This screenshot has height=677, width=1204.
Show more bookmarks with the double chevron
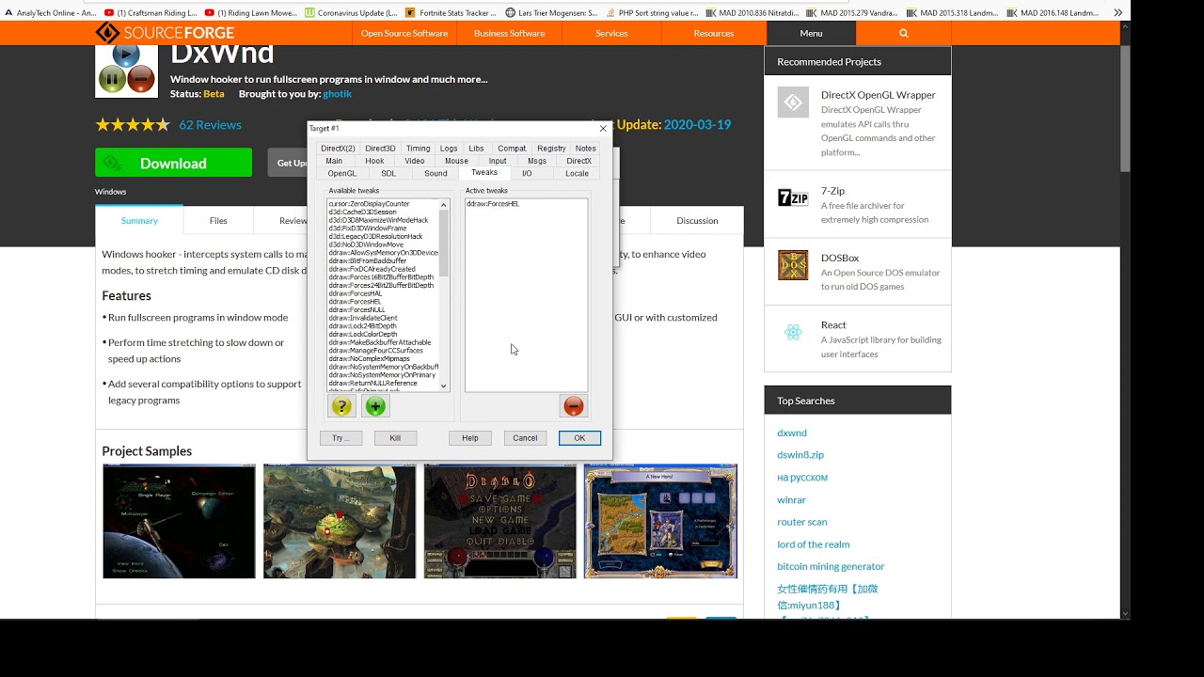point(1118,13)
